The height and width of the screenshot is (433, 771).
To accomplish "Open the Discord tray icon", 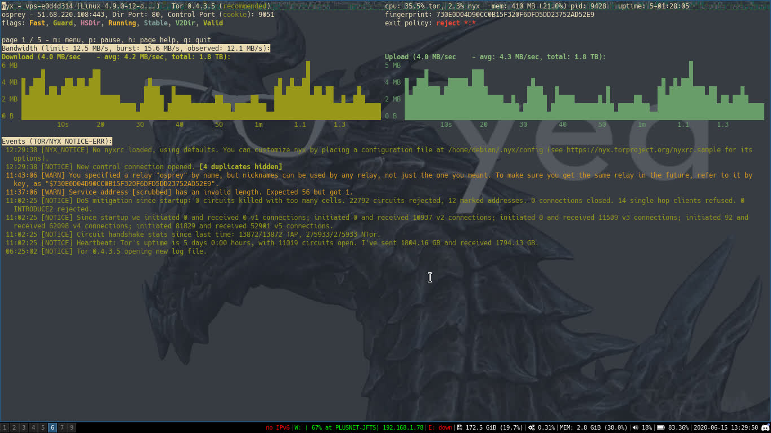I will [765, 427].
